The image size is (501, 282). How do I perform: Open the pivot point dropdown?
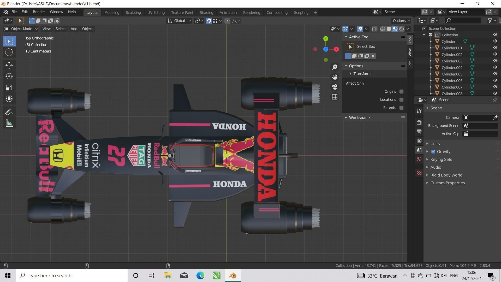(x=199, y=21)
